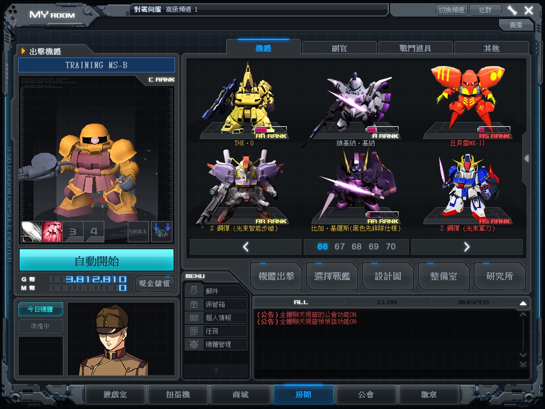Go to mech page 68
545x409 pixels.
357,247
